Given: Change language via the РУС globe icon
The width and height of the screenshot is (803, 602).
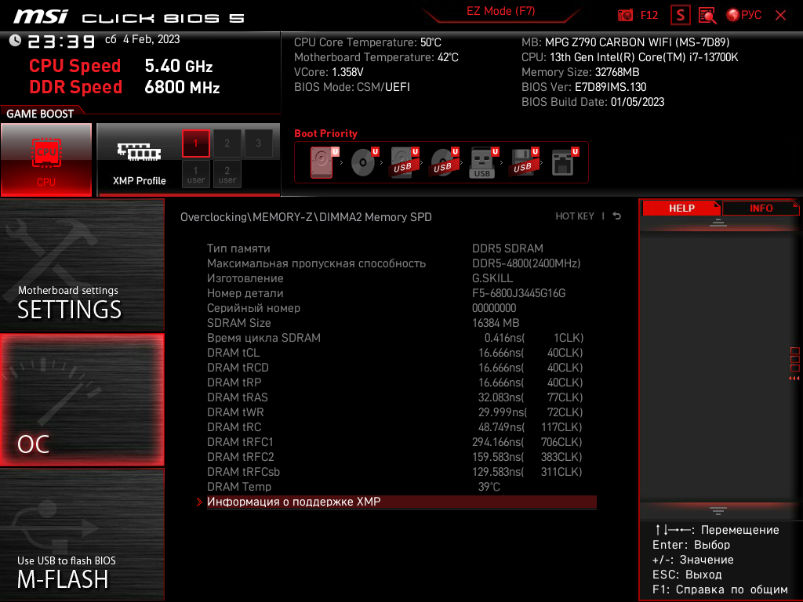Looking at the screenshot, I should pyautogui.click(x=744, y=16).
